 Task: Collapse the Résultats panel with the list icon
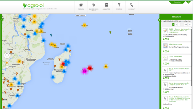[x=159, y=20]
